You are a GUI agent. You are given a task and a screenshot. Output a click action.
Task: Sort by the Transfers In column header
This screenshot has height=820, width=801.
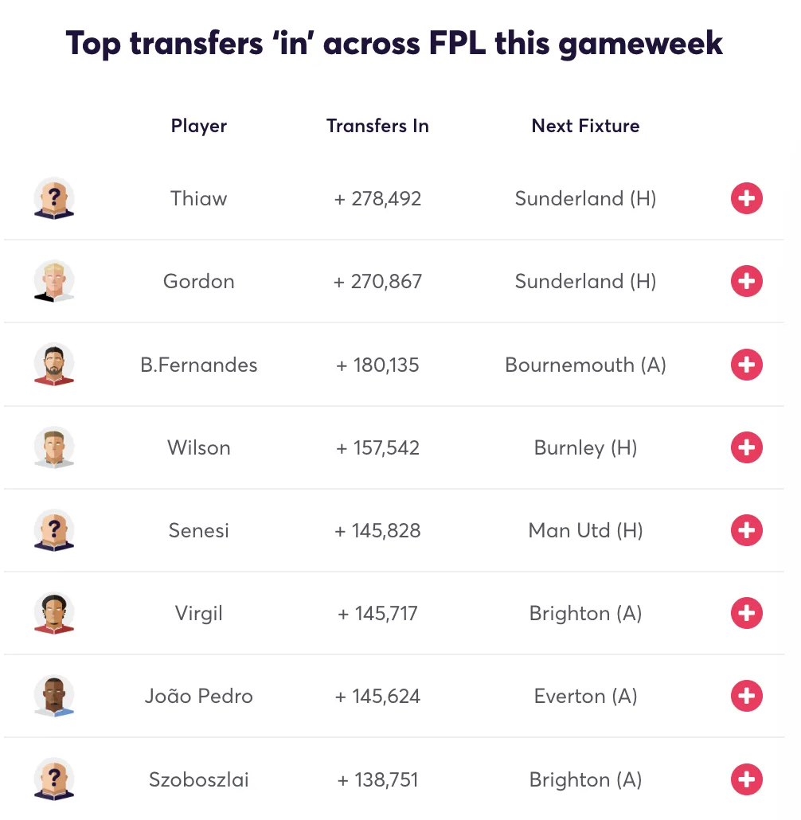[x=377, y=126]
